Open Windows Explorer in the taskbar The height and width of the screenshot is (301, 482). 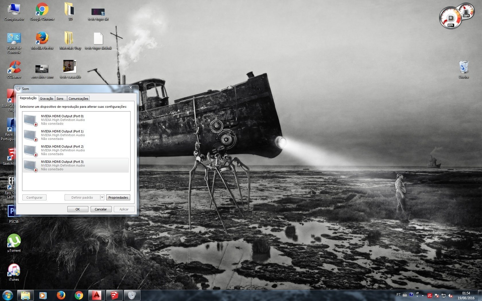pos(26,295)
